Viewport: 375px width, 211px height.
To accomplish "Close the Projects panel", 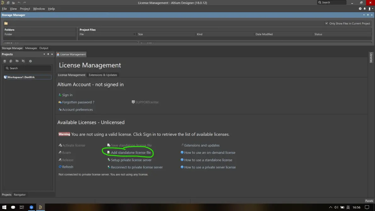I will click(x=52, y=54).
